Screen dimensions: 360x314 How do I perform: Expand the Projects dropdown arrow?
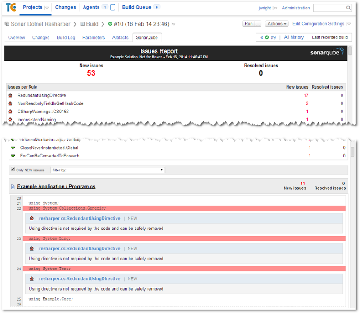pyautogui.click(x=47, y=8)
